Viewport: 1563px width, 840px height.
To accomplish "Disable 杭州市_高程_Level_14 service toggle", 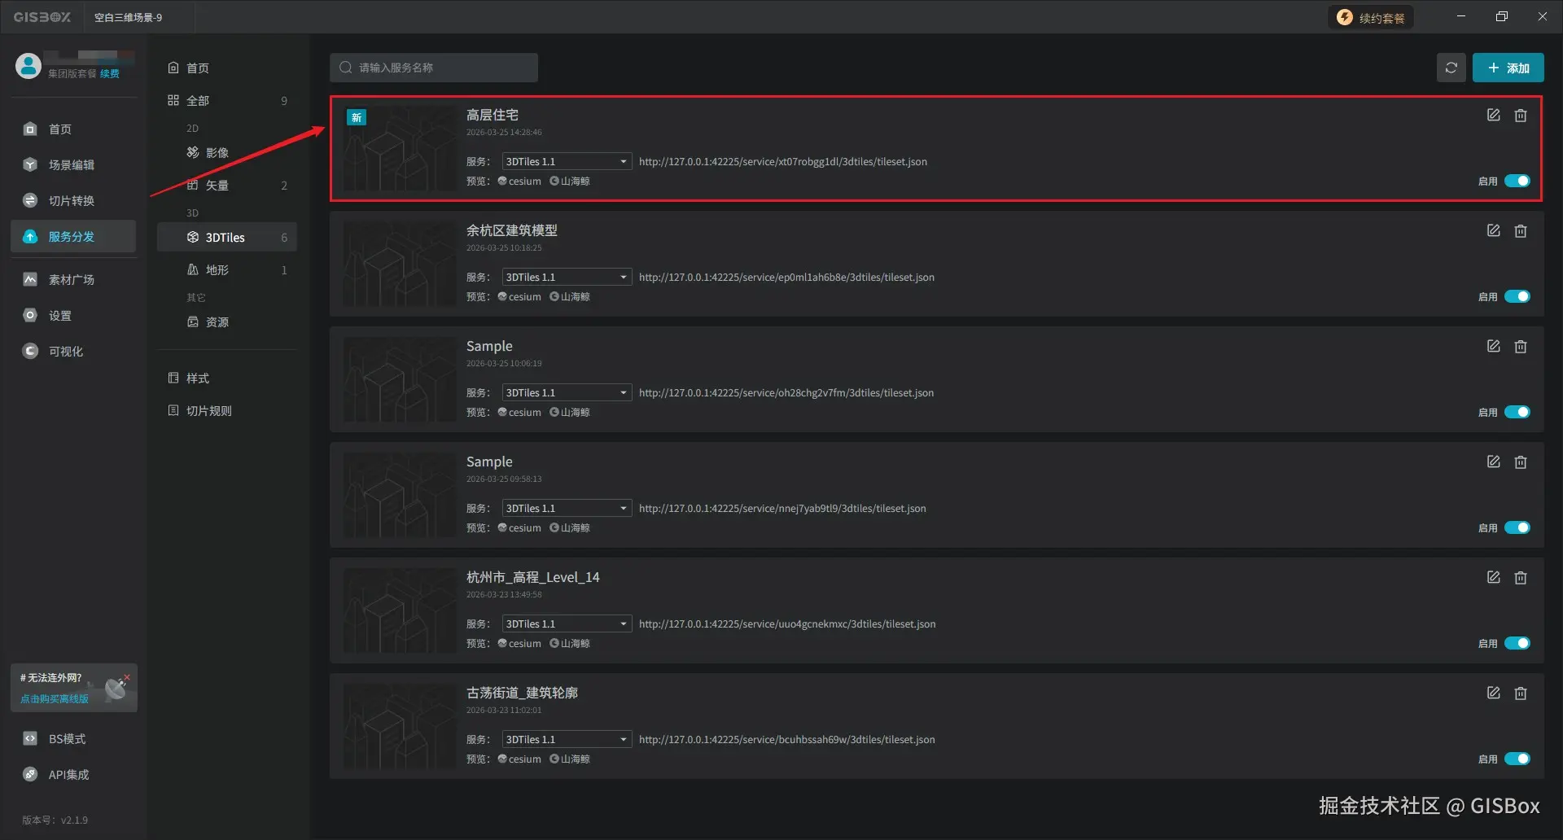I will 1517,643.
